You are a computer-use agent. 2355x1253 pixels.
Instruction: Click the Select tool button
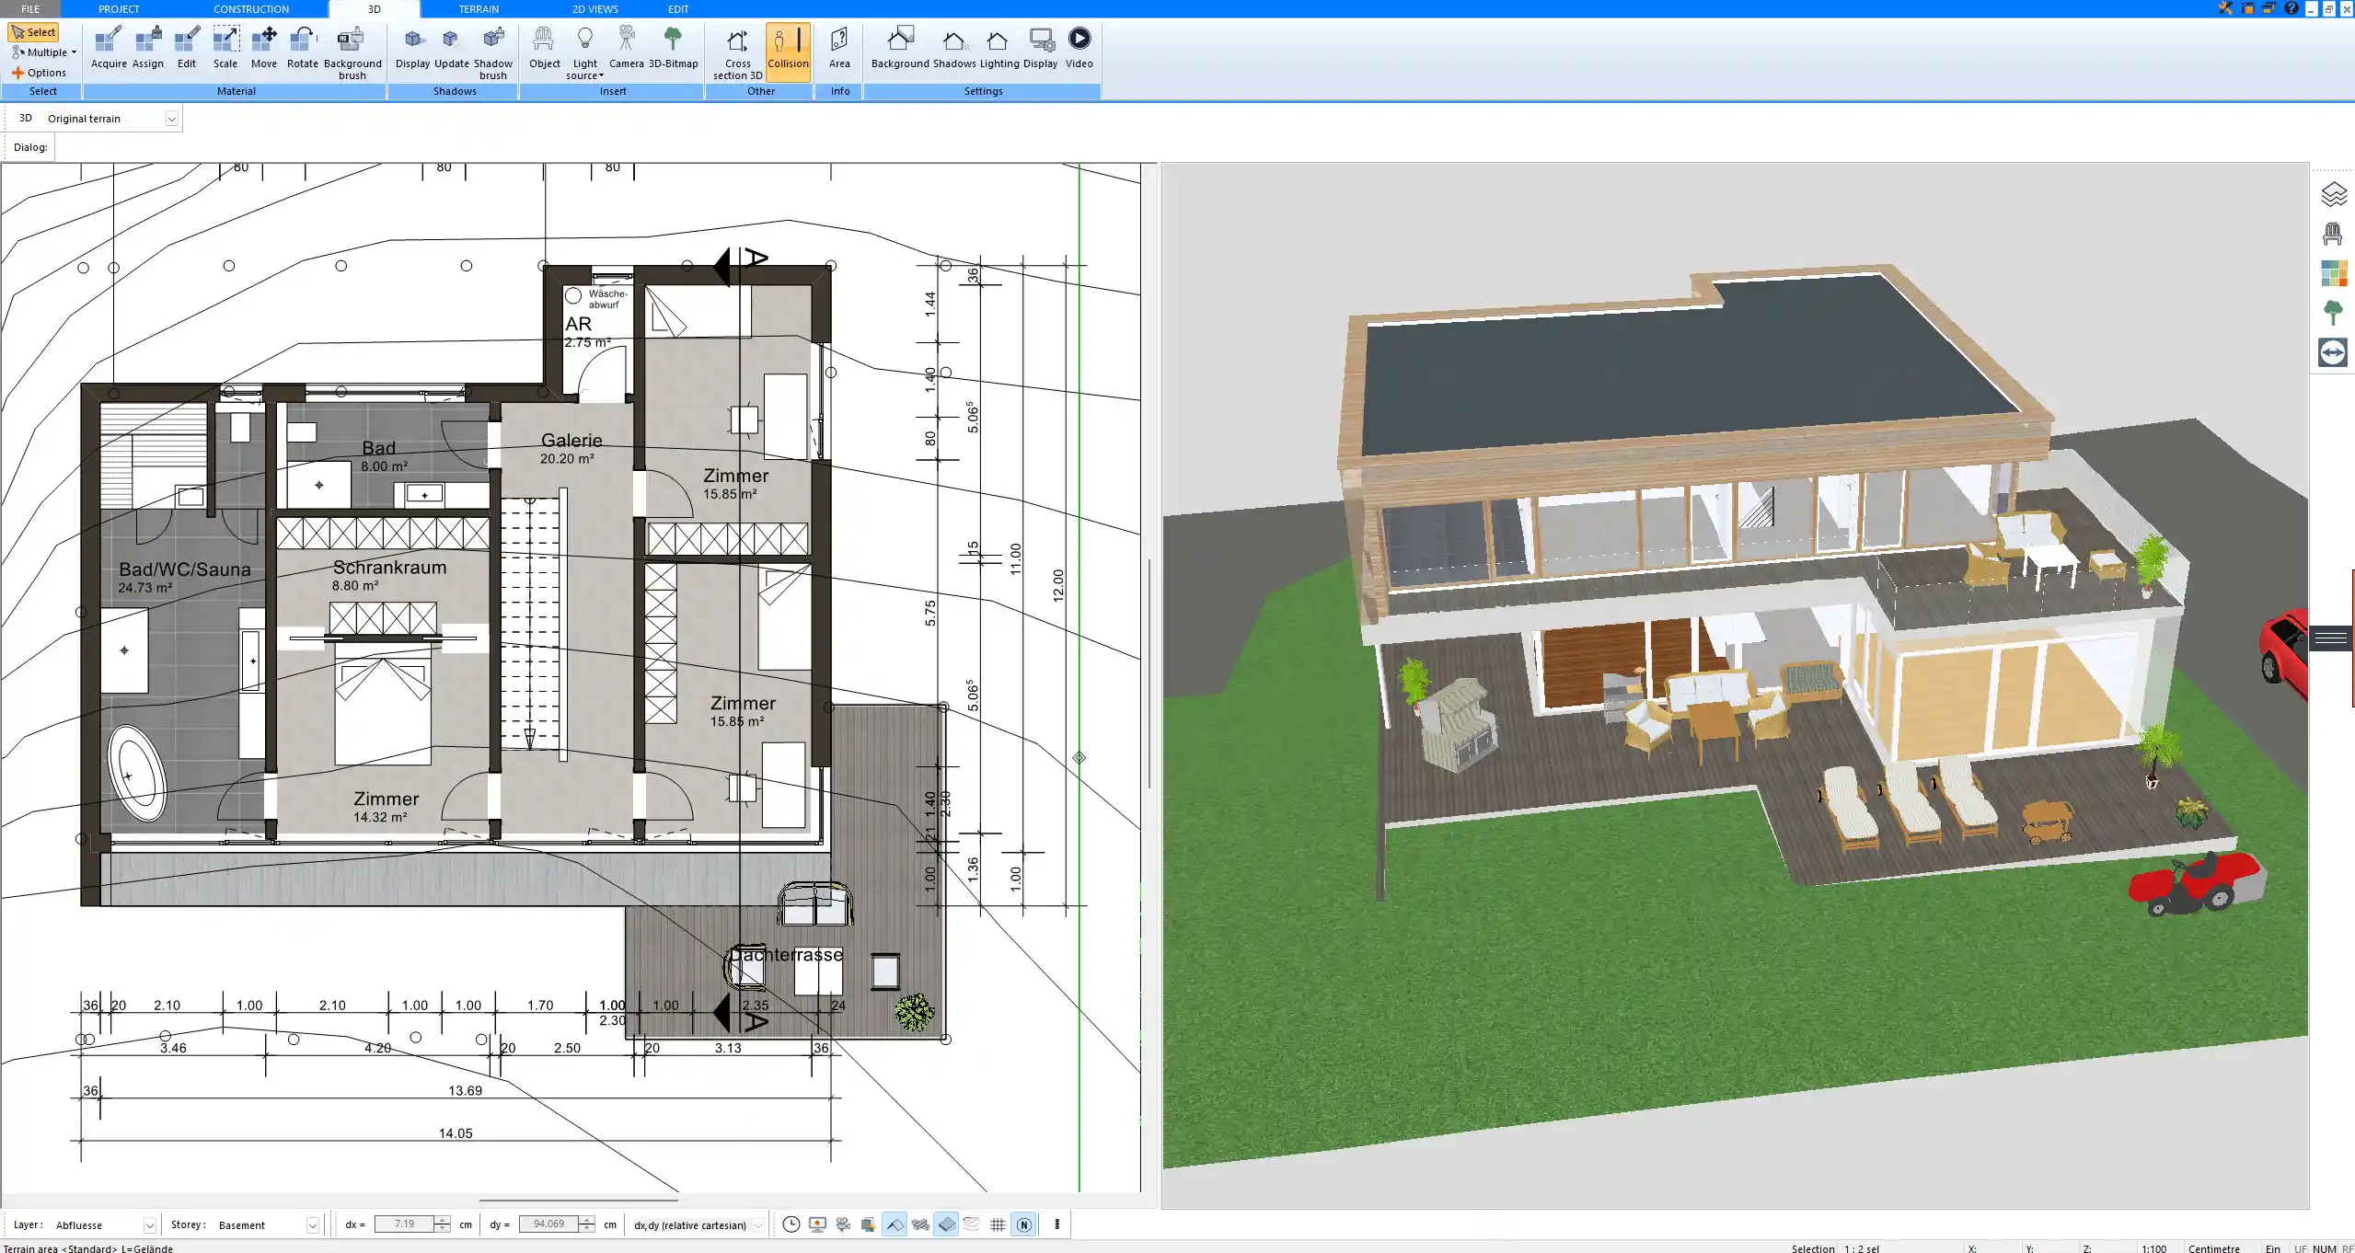click(x=34, y=32)
